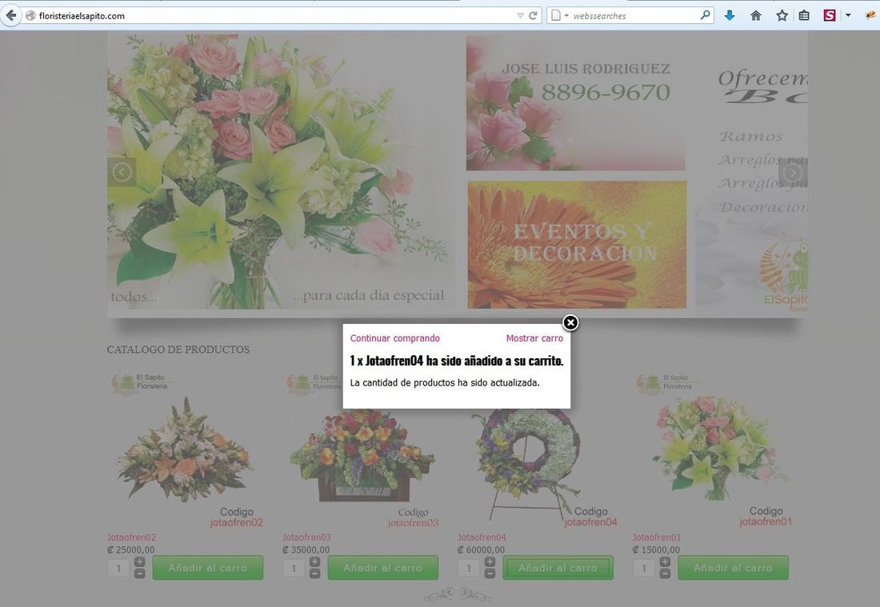Image resolution: width=880 pixels, height=607 pixels.
Task: Open the Jotaofren04 product title link
Action: pyautogui.click(x=482, y=537)
